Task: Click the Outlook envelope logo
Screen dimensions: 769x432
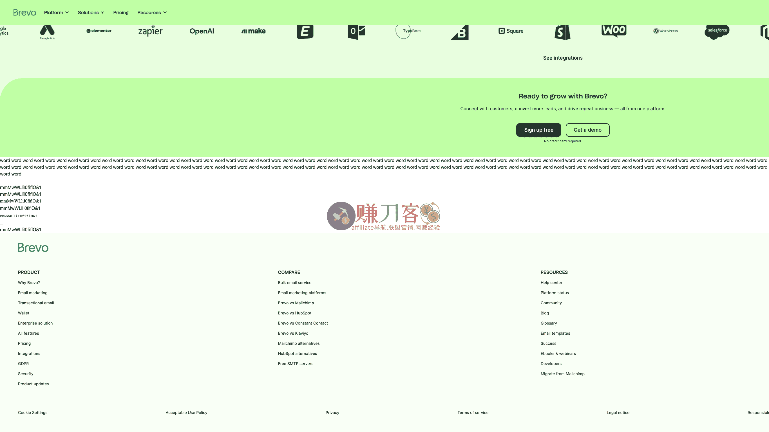Action: point(356,31)
